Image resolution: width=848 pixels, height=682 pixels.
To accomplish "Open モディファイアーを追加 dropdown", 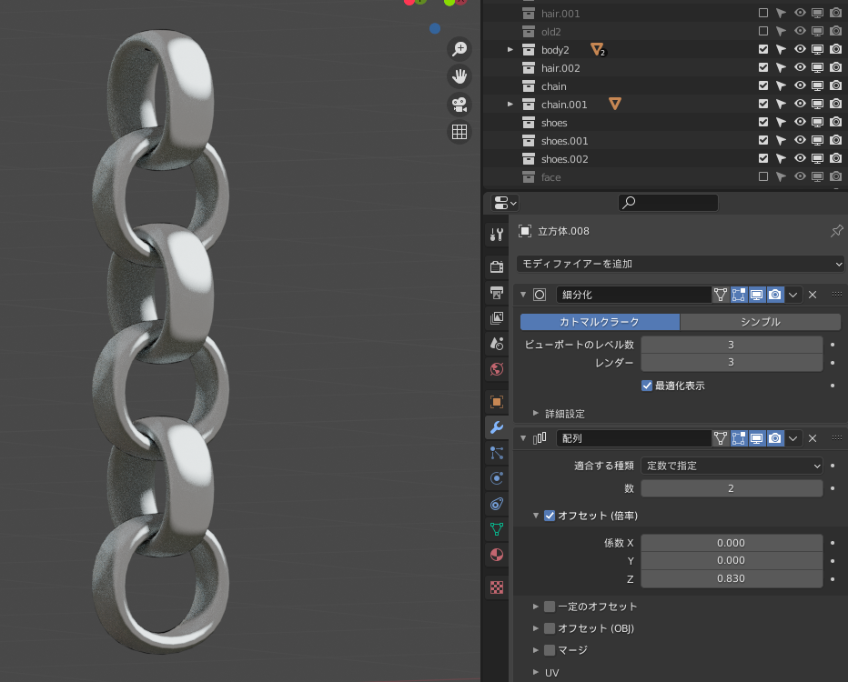I will [x=680, y=264].
